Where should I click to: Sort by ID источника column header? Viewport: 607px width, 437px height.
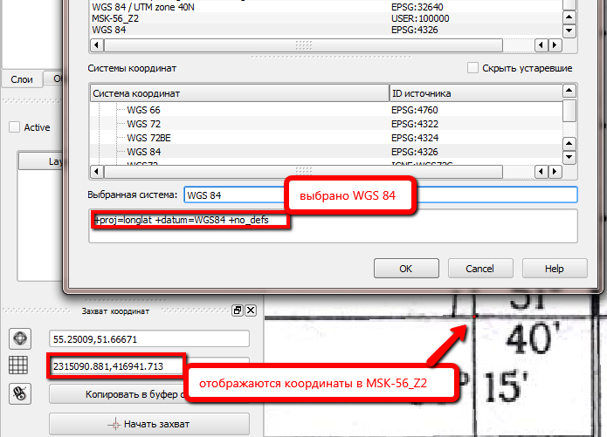(476, 93)
